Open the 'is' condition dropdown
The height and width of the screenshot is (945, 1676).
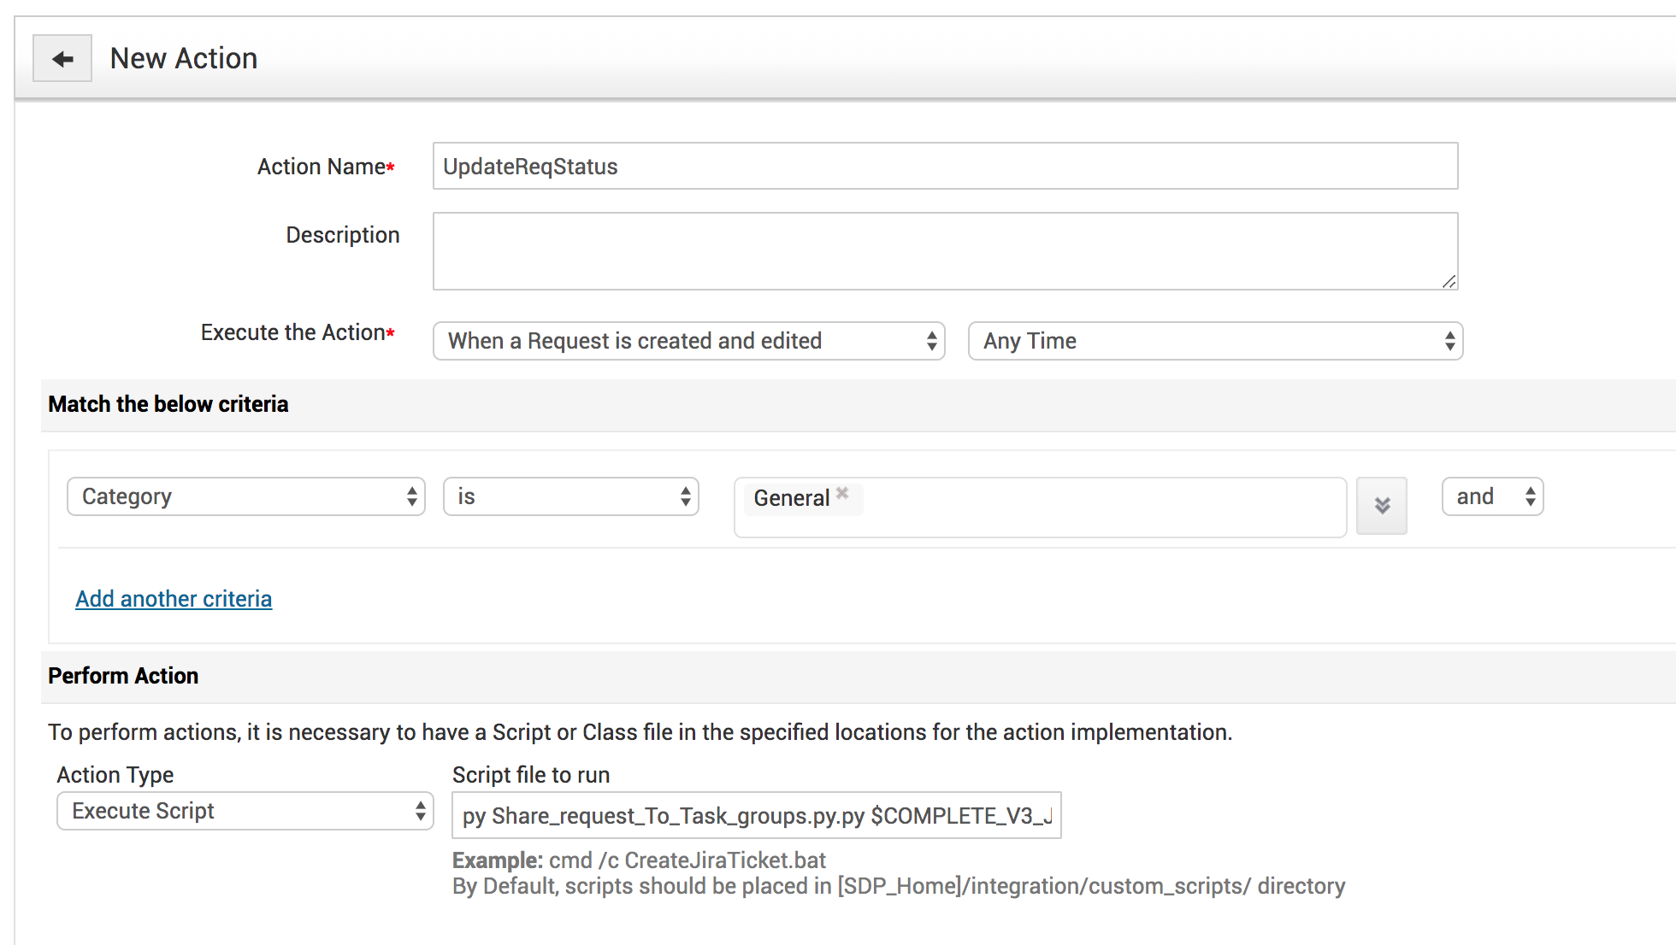(x=570, y=496)
